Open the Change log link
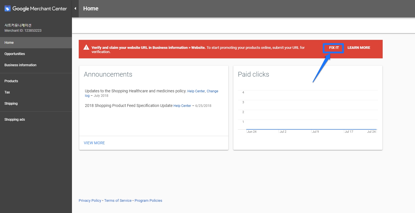Image resolution: width=415 pixels, height=213 pixels. click(152, 93)
